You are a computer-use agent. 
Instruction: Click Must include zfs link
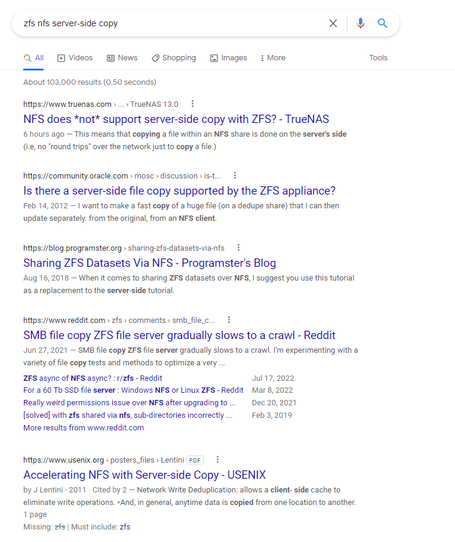pos(125,527)
